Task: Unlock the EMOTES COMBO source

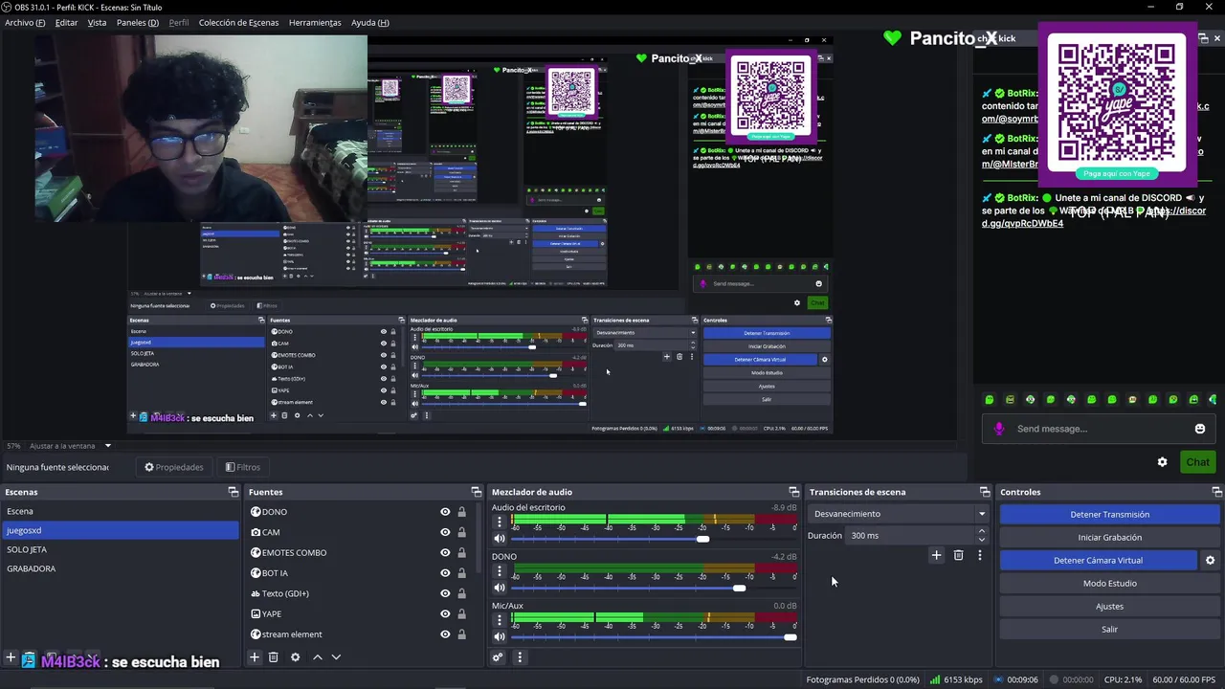Action: (x=461, y=552)
